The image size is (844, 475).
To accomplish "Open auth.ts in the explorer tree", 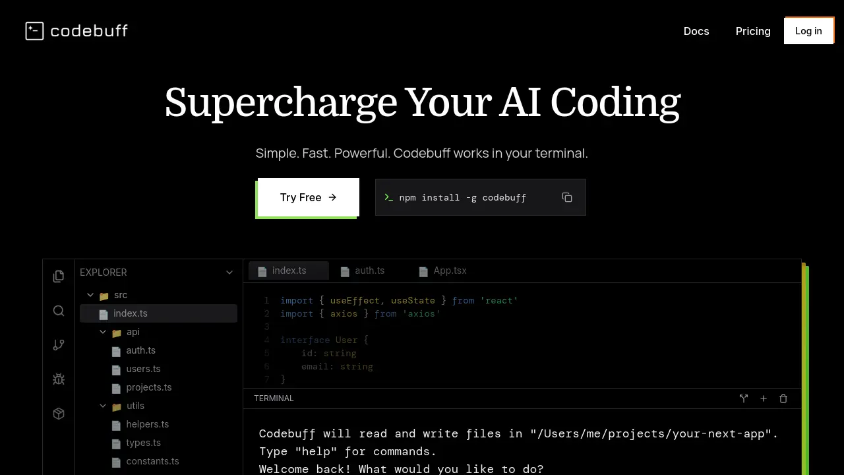I will pyautogui.click(x=140, y=350).
